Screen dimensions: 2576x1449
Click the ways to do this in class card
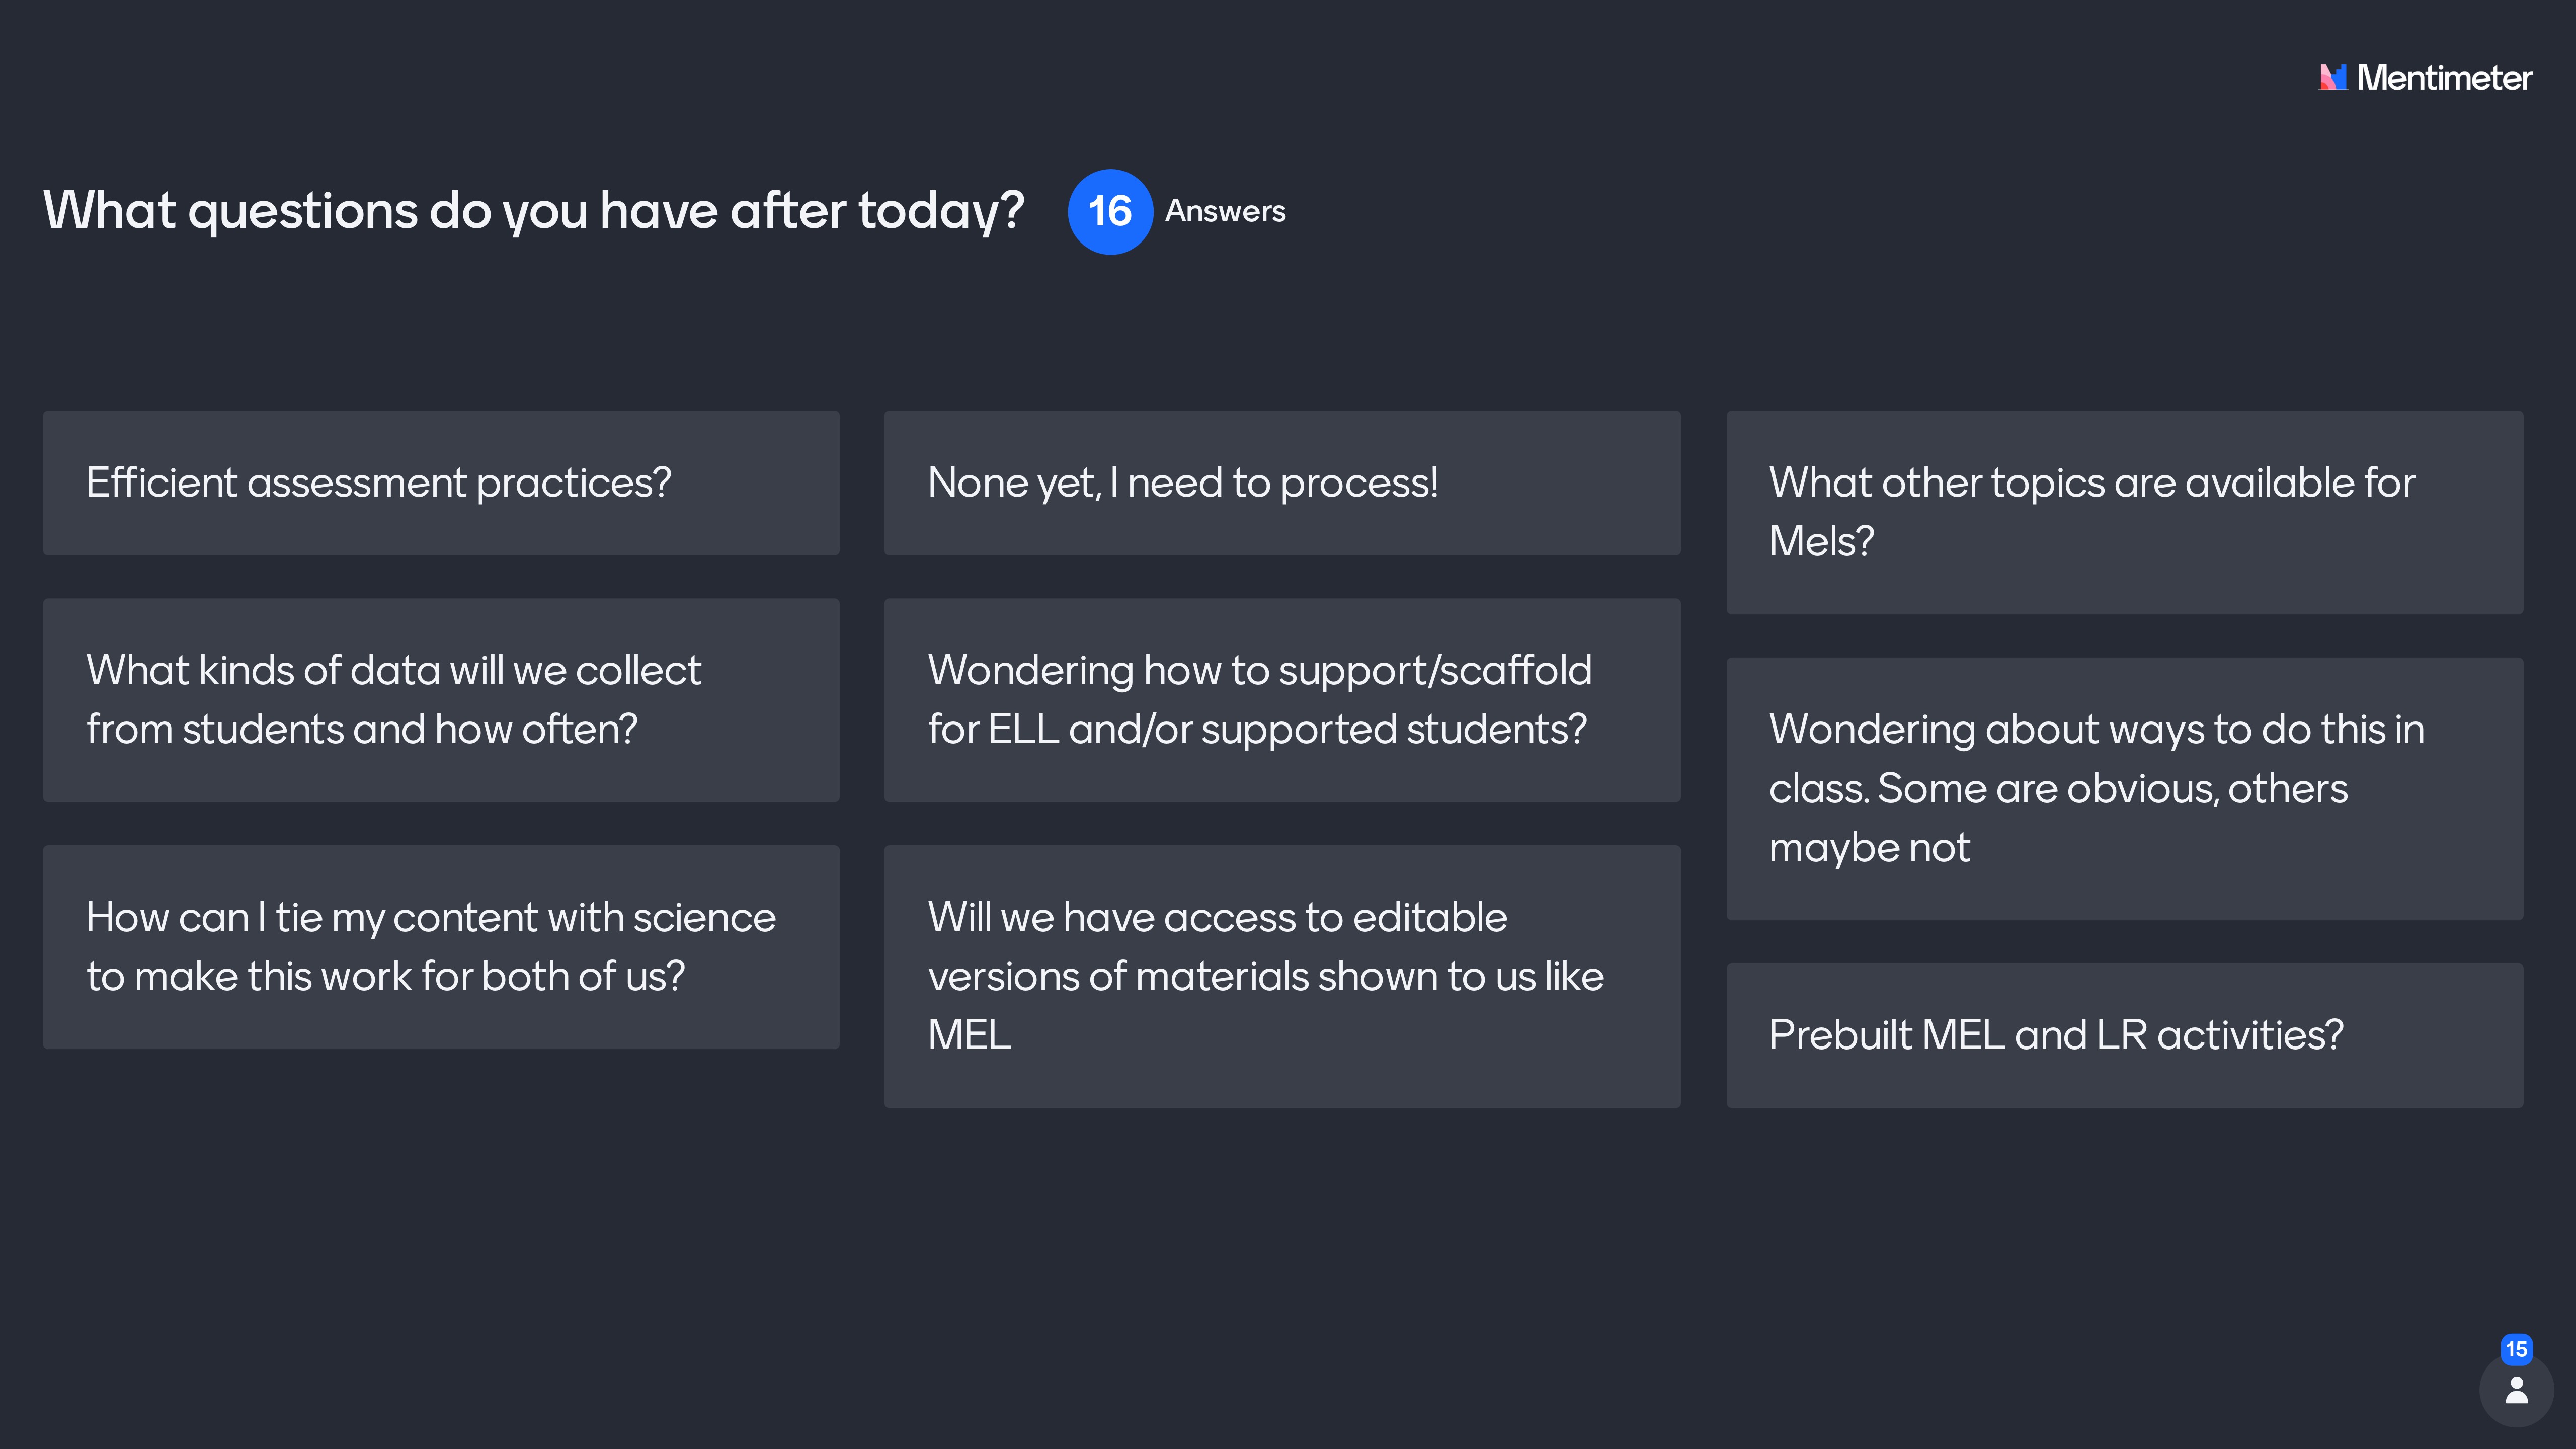pyautogui.click(x=2124, y=788)
